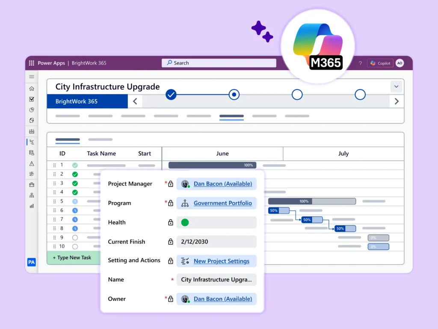Click the program hierarchy icon before Government Portfolio

point(185,203)
